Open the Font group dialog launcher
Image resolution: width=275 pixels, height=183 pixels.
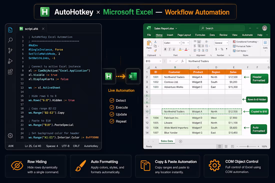[190, 55]
